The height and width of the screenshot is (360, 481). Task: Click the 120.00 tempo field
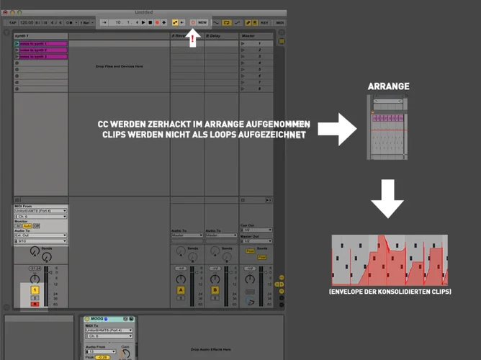pyautogui.click(x=27, y=22)
